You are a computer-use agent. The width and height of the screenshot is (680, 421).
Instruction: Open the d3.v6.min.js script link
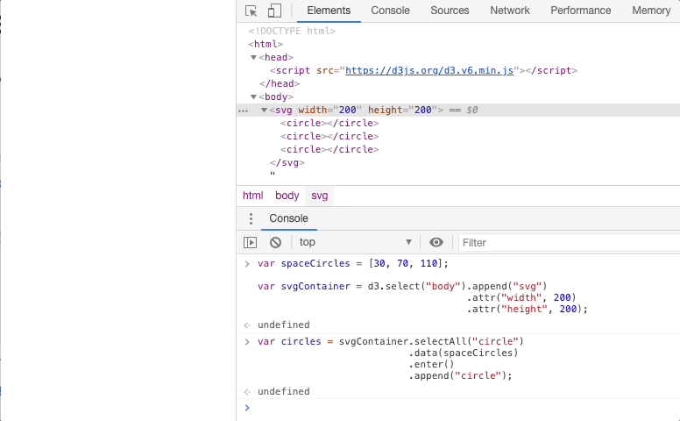[x=429, y=70]
